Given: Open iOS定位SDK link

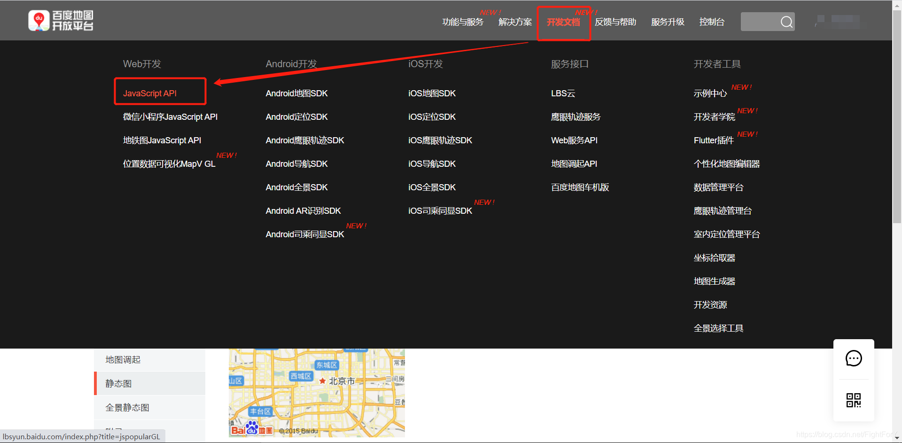Looking at the screenshot, I should pyautogui.click(x=432, y=117).
